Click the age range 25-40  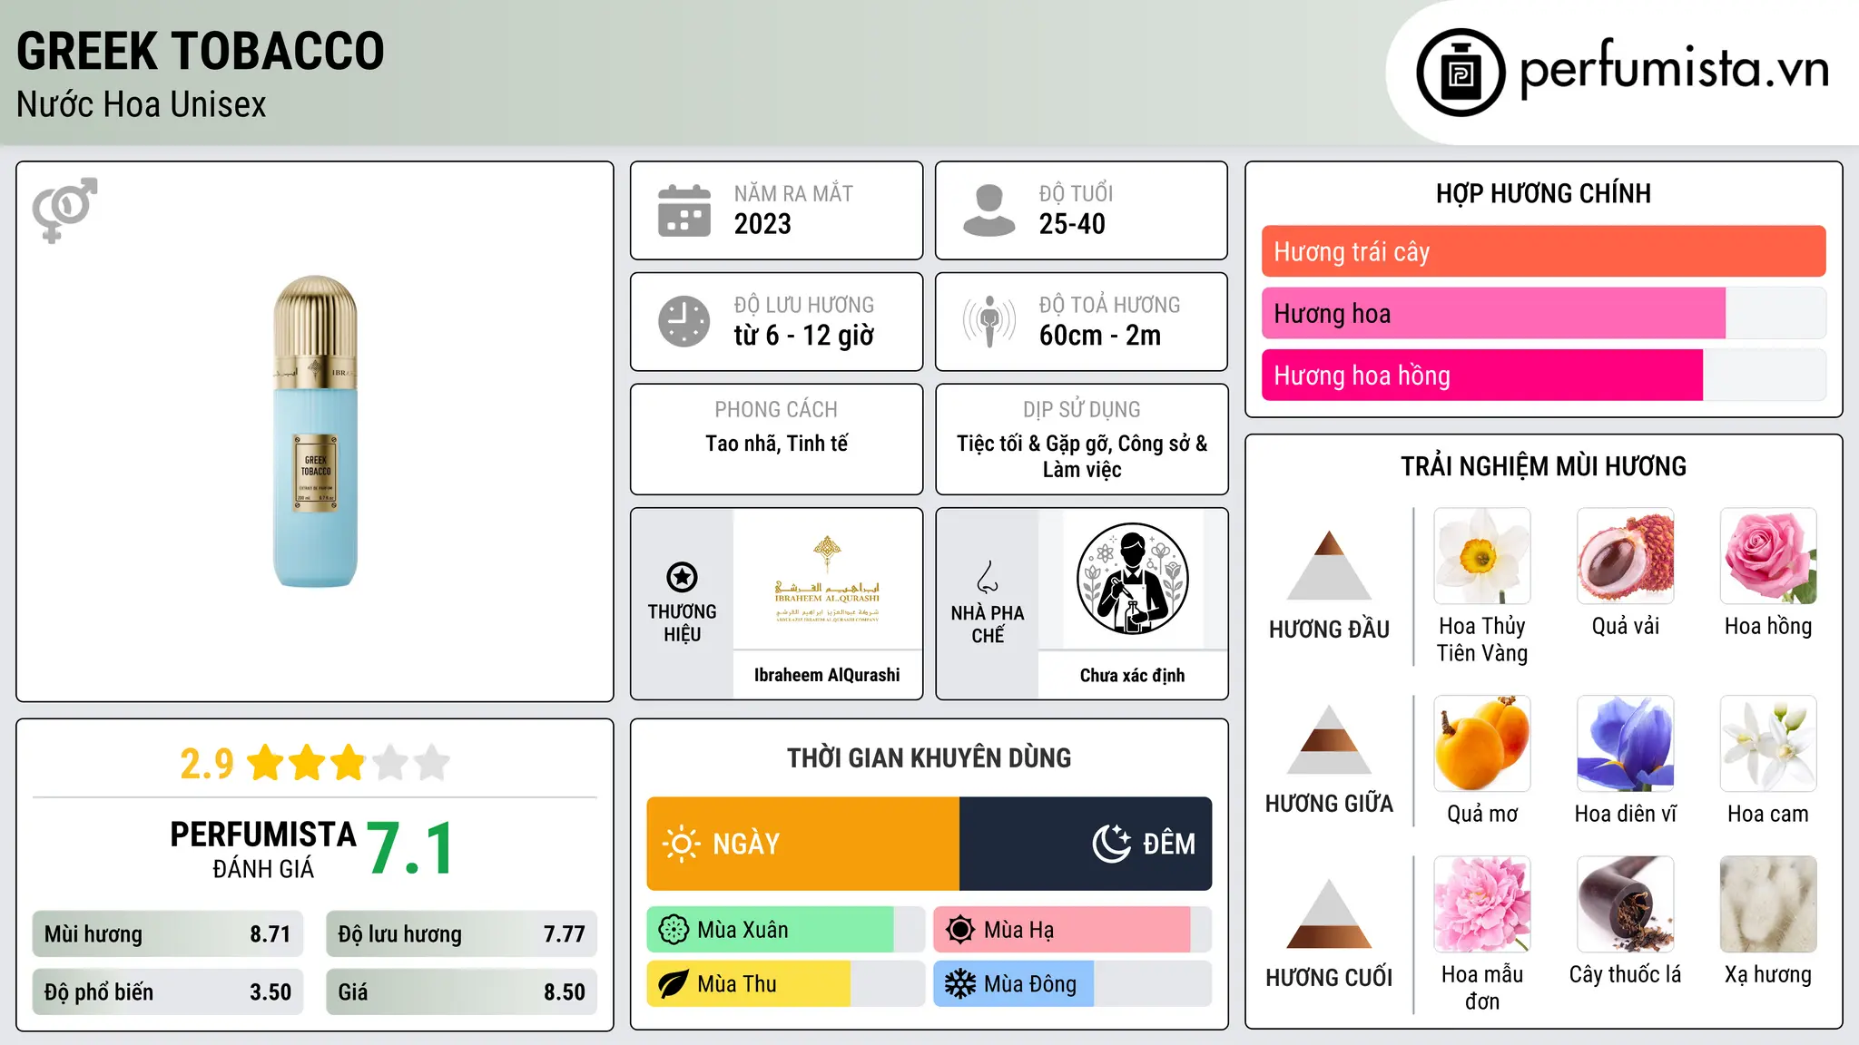pyautogui.click(x=1072, y=224)
